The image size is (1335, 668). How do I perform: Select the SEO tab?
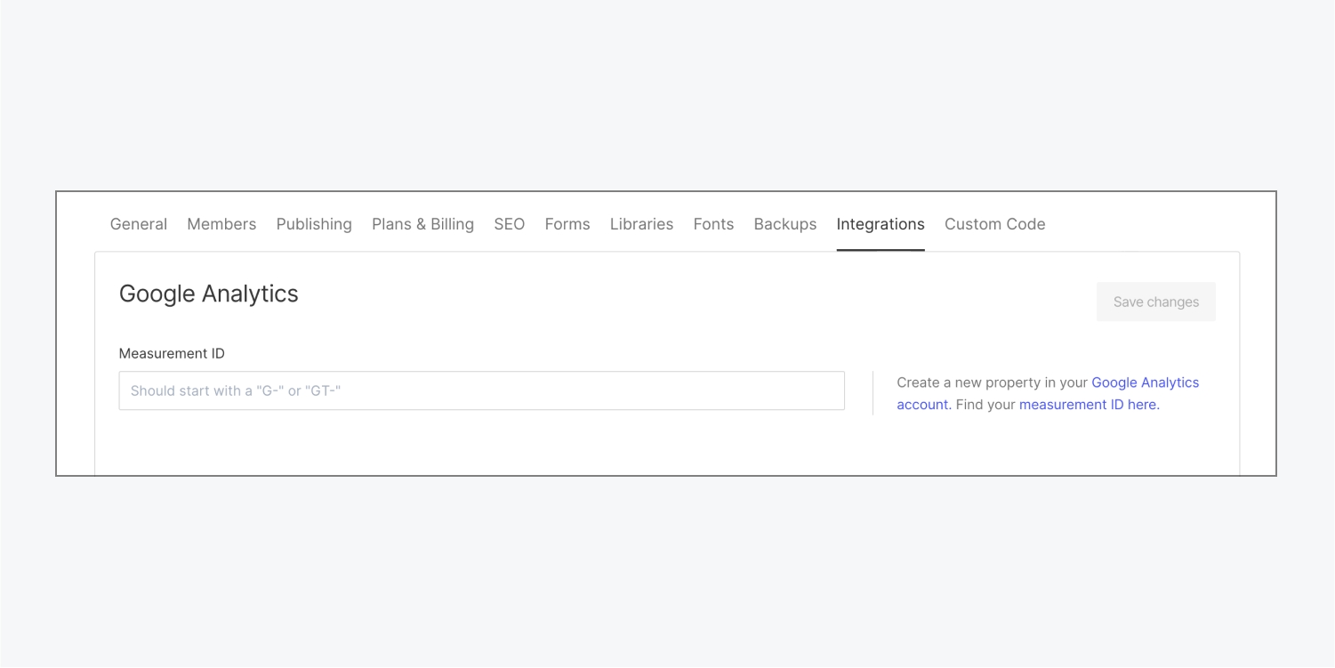click(x=509, y=224)
